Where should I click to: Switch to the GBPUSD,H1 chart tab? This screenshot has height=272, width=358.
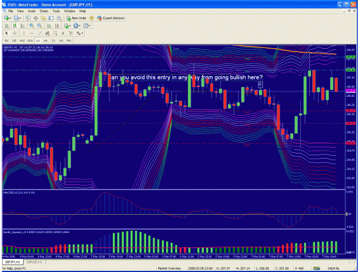pos(34,262)
